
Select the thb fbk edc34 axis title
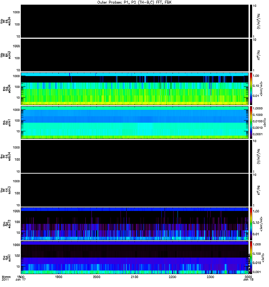coord(7,89)
